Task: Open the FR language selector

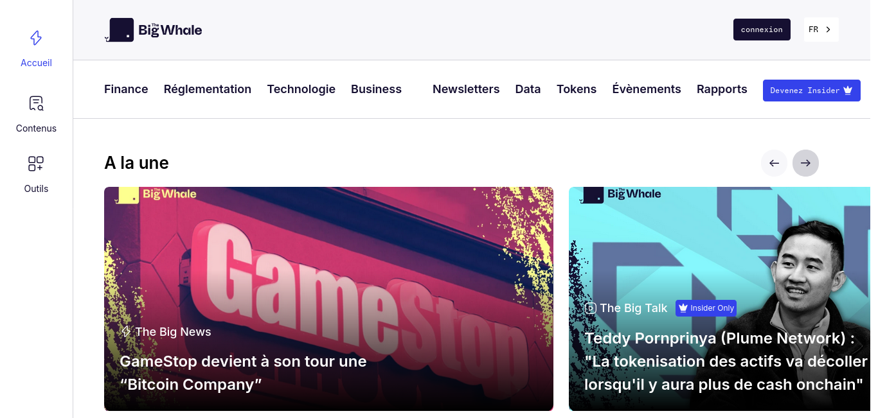Action: pyautogui.click(x=821, y=30)
